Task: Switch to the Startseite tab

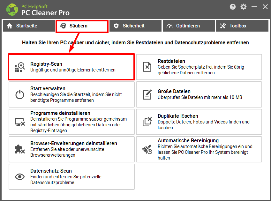Action: point(29,26)
